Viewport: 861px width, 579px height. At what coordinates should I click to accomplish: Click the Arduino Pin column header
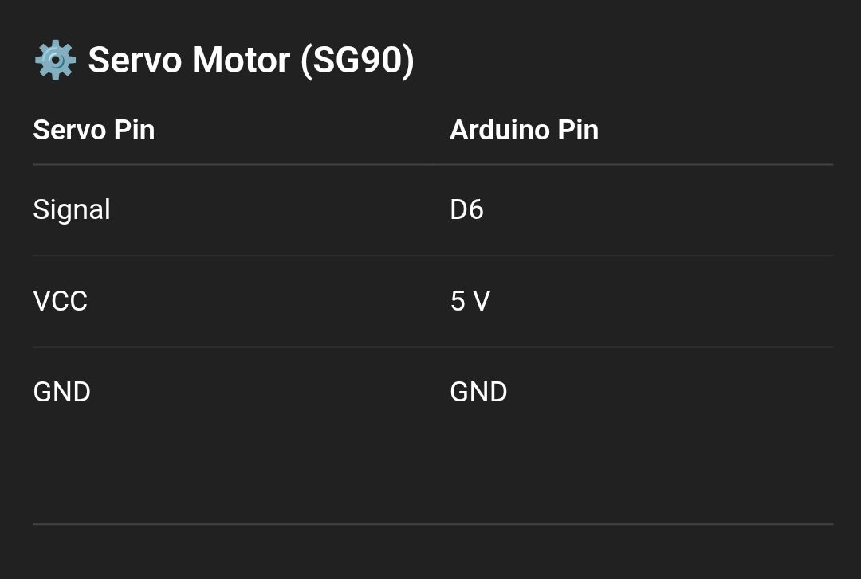(x=524, y=130)
